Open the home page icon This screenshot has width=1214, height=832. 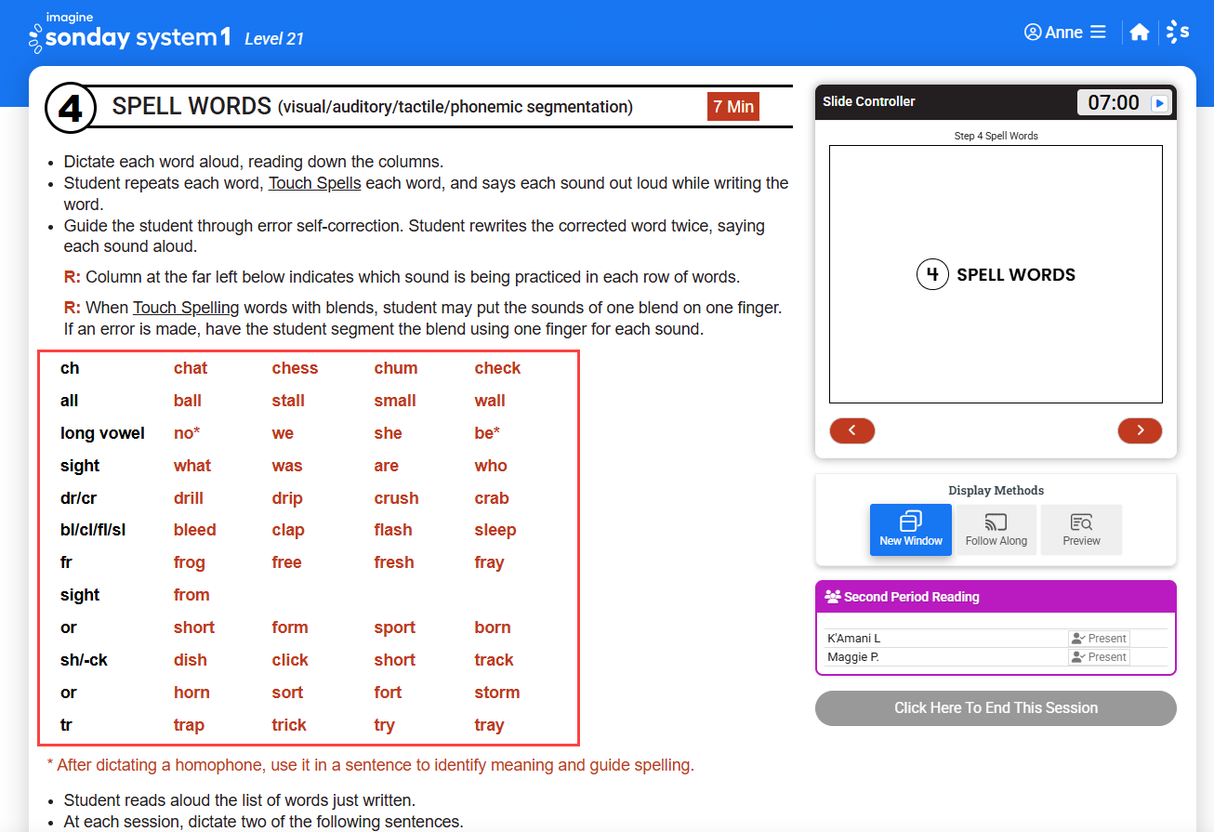click(x=1140, y=33)
